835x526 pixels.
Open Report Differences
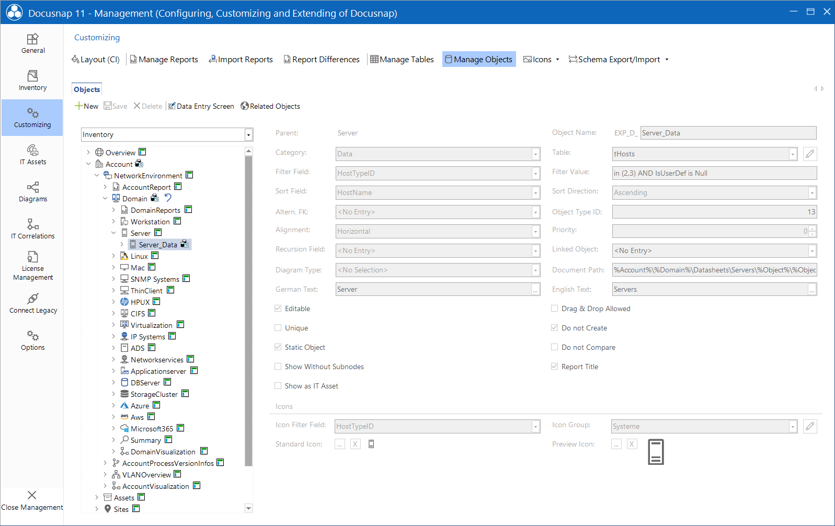pos(322,60)
